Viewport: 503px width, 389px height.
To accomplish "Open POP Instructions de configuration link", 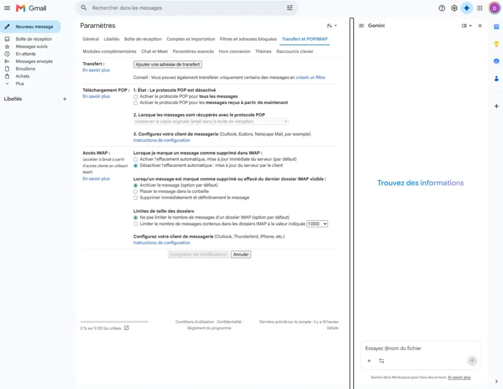I will [162, 140].
